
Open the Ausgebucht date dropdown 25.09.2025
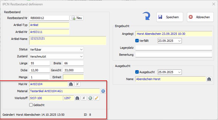coord(179,72)
